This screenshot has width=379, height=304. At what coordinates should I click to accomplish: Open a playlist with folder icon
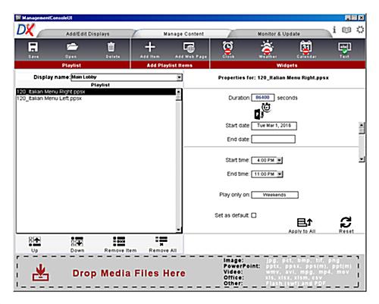(x=72, y=50)
